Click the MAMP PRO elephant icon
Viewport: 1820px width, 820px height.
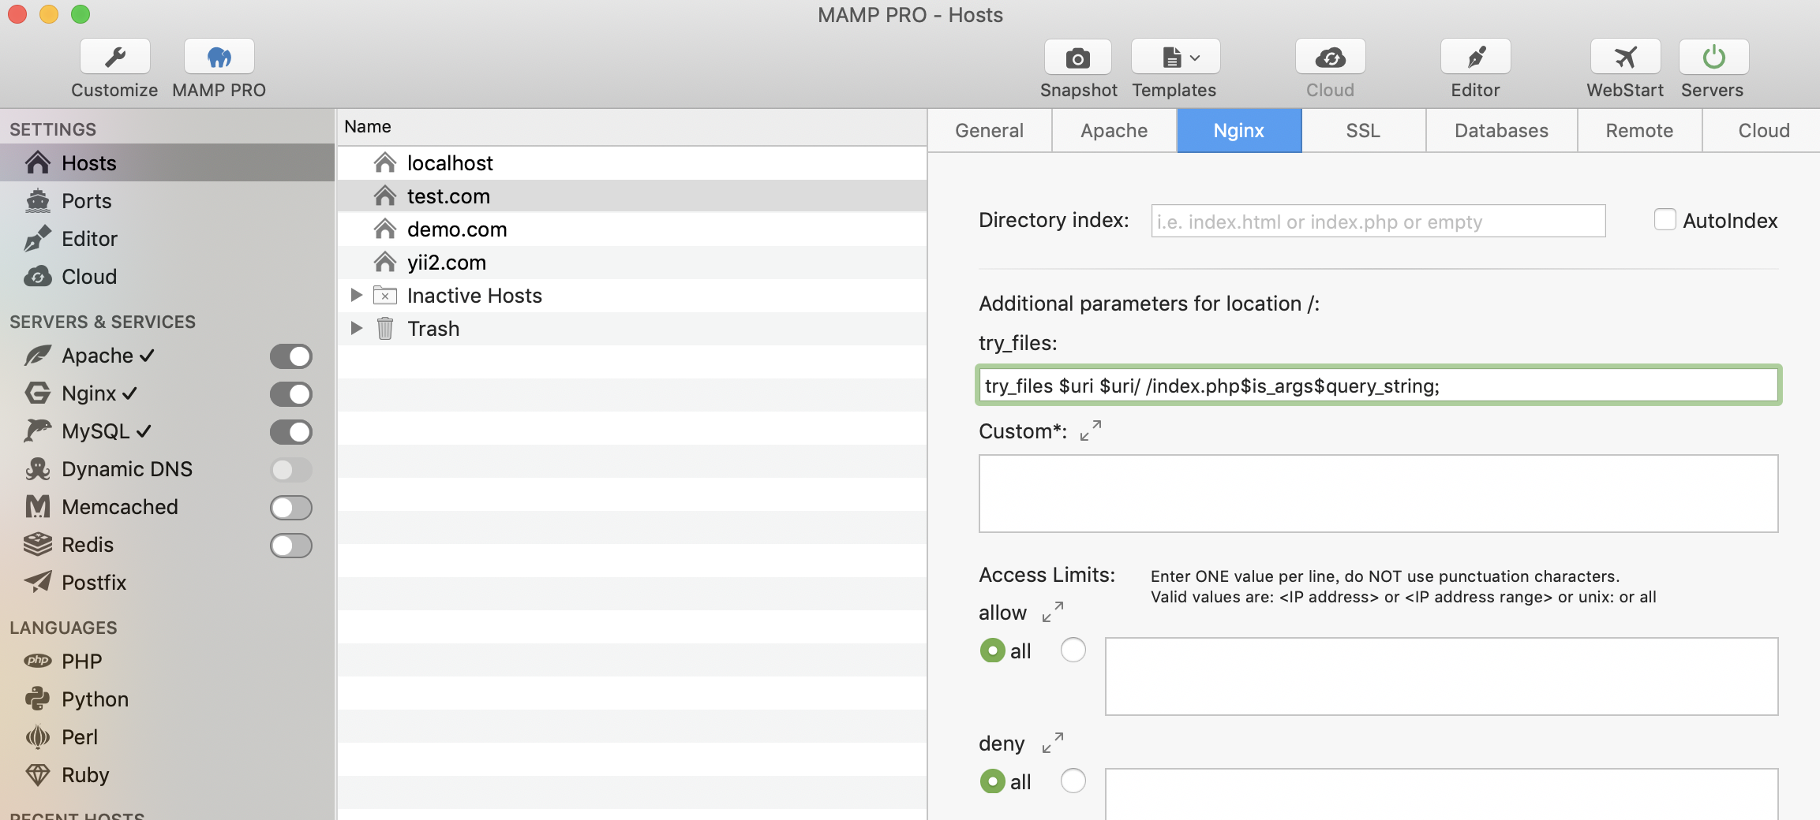[x=219, y=57]
